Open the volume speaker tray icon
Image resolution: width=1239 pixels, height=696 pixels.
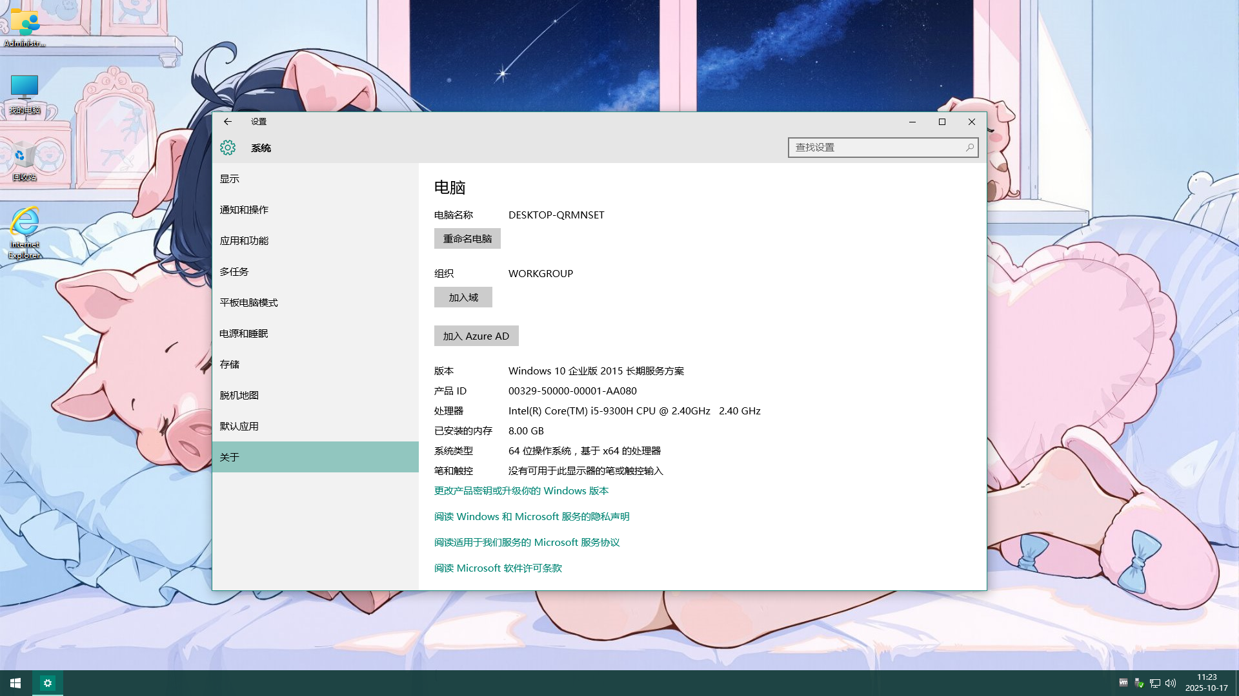1171,682
